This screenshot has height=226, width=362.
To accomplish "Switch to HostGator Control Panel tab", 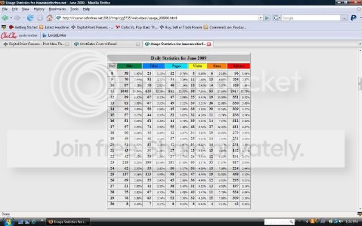I will (107, 44).
